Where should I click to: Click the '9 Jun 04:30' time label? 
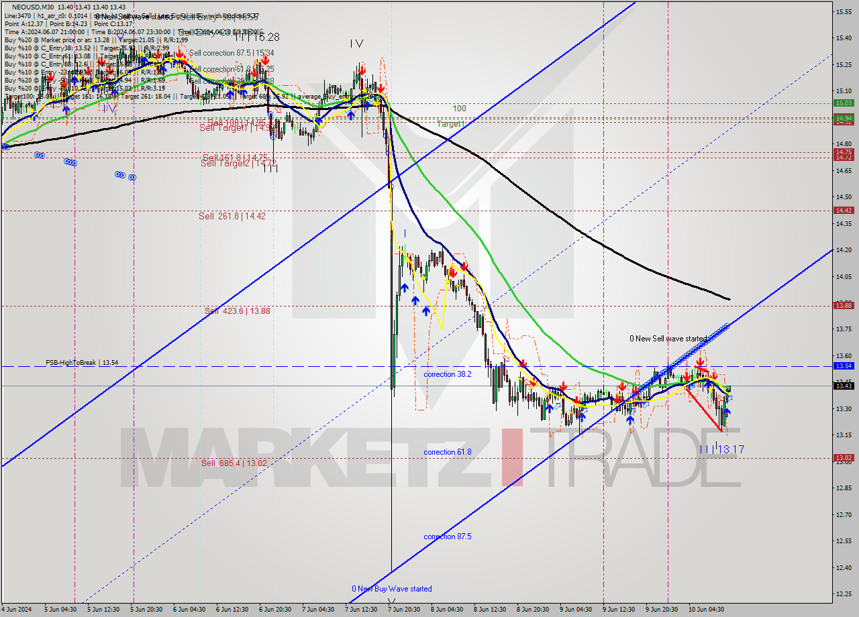pos(575,610)
